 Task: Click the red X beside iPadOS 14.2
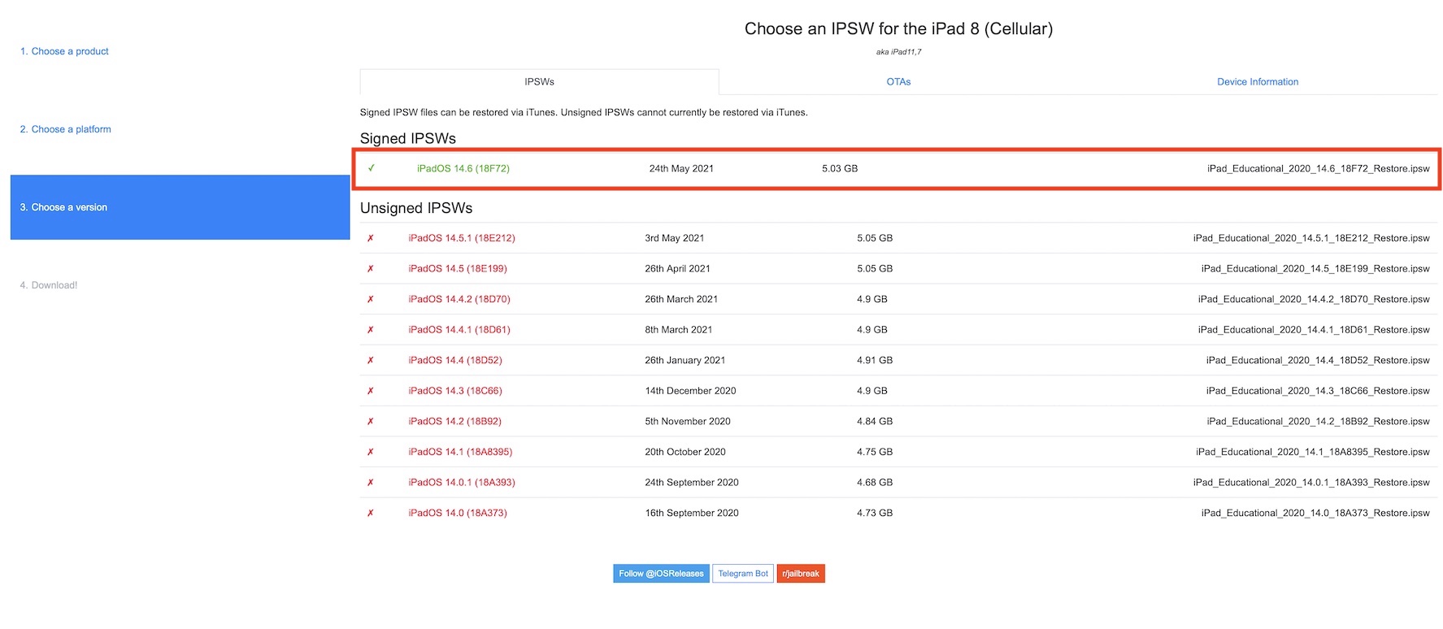click(371, 422)
